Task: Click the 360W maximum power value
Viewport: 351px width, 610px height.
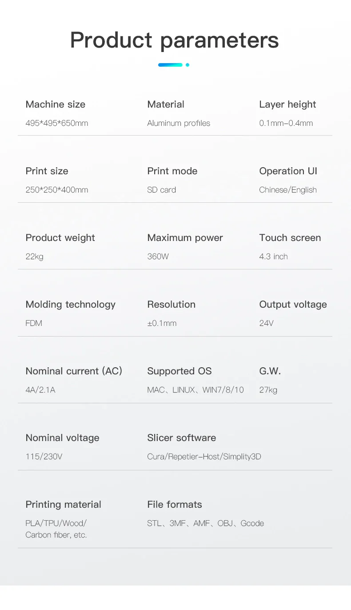Action: click(158, 257)
